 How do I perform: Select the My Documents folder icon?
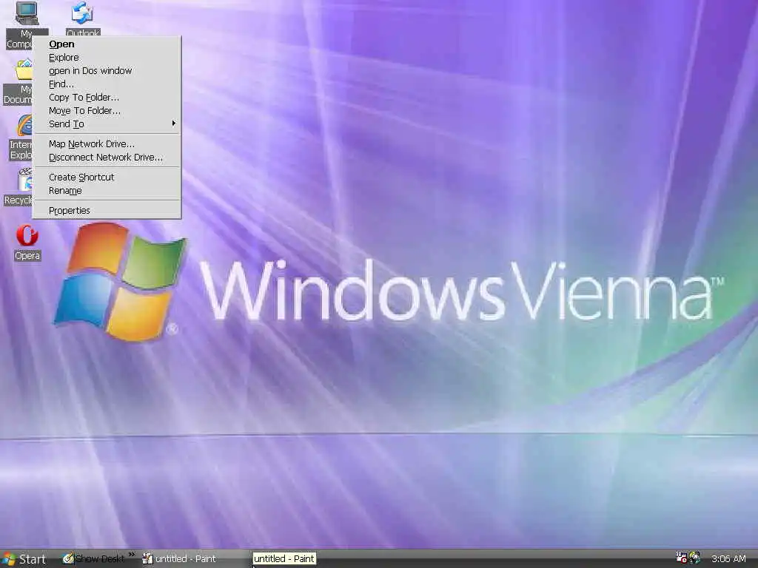(18, 81)
